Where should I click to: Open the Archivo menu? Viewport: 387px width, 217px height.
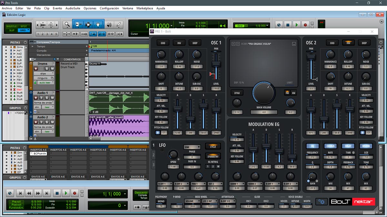click(x=7, y=8)
